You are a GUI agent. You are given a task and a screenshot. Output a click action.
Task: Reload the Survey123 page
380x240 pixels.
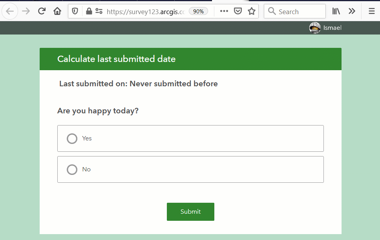[x=42, y=11]
